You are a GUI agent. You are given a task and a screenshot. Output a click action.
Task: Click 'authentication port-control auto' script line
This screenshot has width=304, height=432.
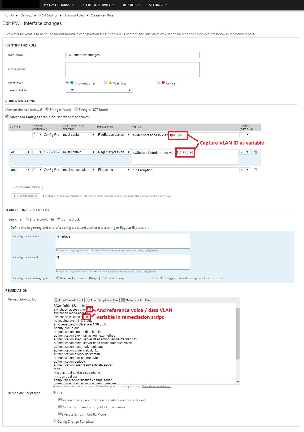pyautogui.click(x=76, y=358)
